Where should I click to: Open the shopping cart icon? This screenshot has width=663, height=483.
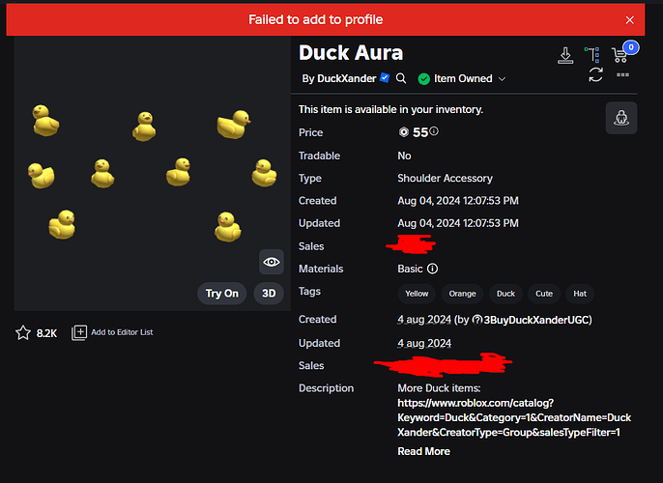(620, 55)
